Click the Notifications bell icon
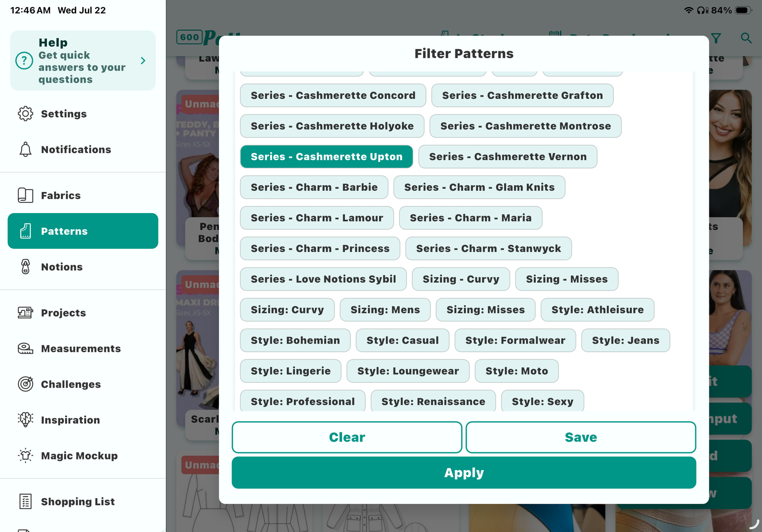762x532 pixels. pyautogui.click(x=25, y=150)
